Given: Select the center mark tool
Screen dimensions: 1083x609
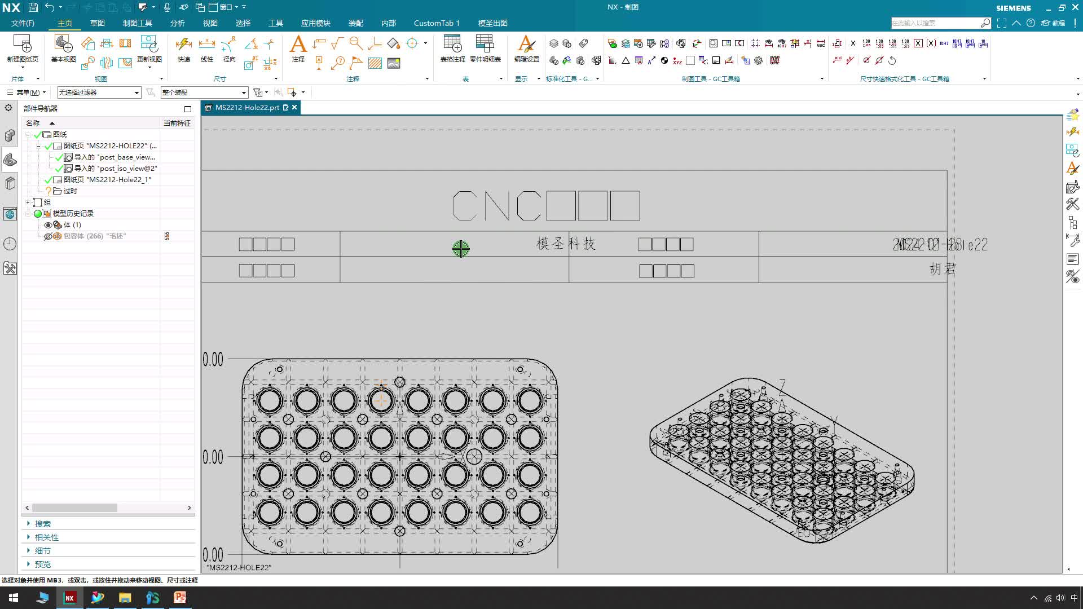Looking at the screenshot, I should click(412, 43).
